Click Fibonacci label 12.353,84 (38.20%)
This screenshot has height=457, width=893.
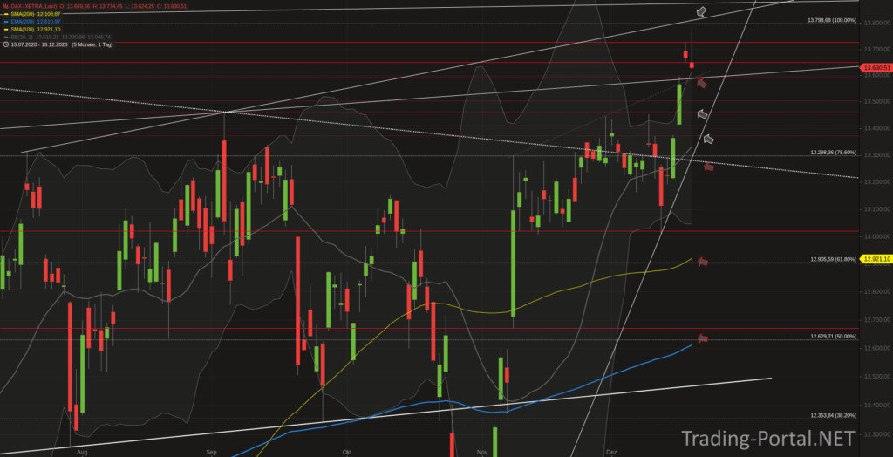pos(833,415)
